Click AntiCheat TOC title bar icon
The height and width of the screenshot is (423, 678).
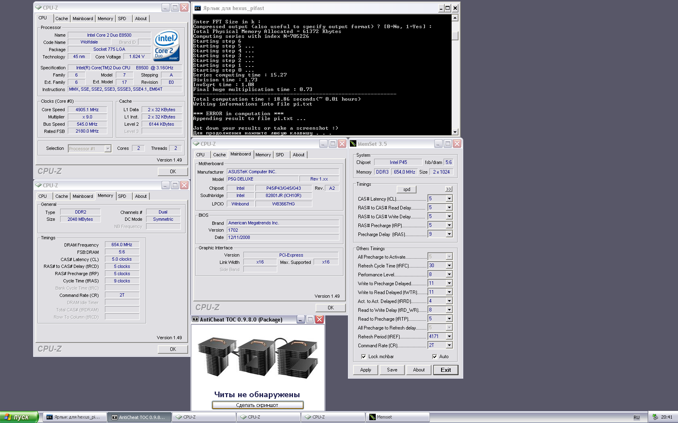tap(195, 319)
